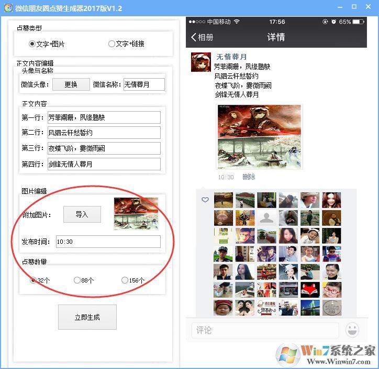Image resolution: width=379 pixels, height=369 pixels.
Task: Click the 10:30 timestamp in preview
Action: [x=226, y=177]
